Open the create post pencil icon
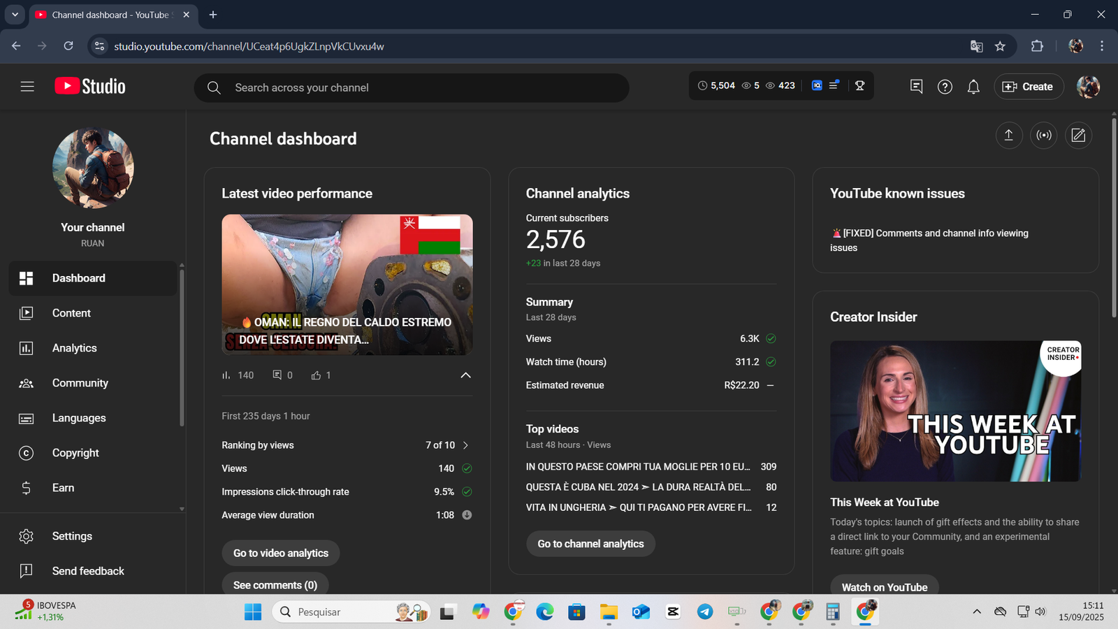Image resolution: width=1118 pixels, height=629 pixels. point(1078,136)
